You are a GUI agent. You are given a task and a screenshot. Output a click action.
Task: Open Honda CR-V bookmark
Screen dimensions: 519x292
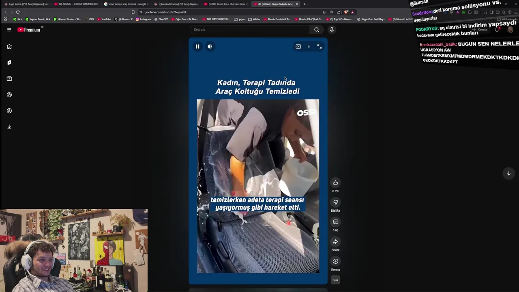pyautogui.click(x=309, y=19)
